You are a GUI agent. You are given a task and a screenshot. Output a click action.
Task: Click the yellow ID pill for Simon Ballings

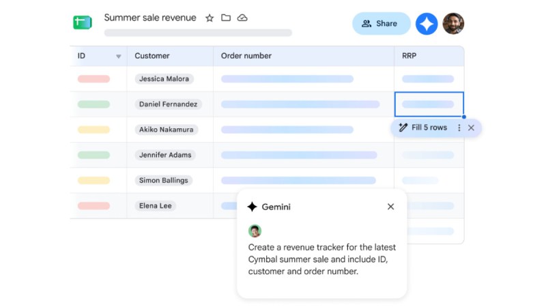coord(94,180)
